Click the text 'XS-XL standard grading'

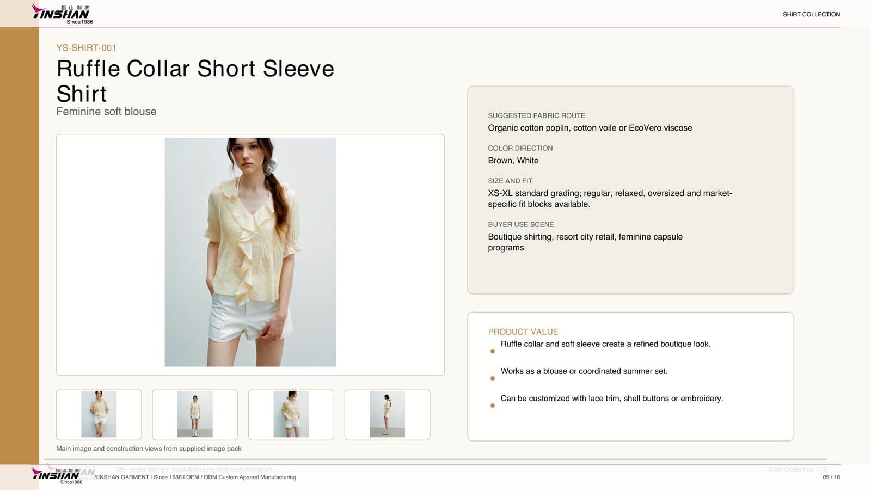pos(533,193)
